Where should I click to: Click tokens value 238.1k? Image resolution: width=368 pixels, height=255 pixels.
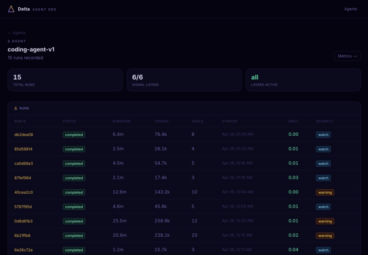[x=162, y=235]
